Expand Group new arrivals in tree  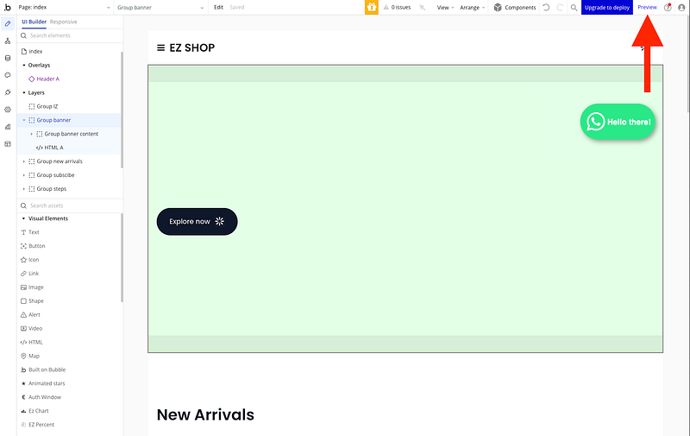[x=24, y=161]
